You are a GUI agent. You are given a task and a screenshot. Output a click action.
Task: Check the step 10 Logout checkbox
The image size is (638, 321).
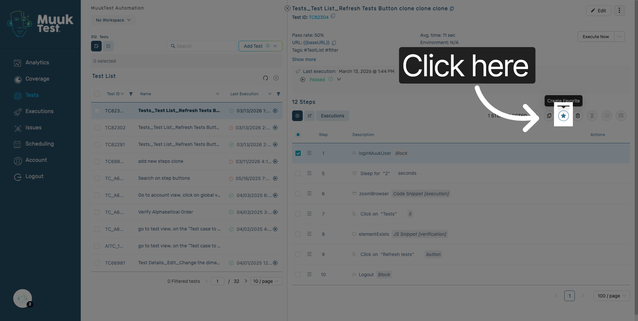(x=298, y=275)
